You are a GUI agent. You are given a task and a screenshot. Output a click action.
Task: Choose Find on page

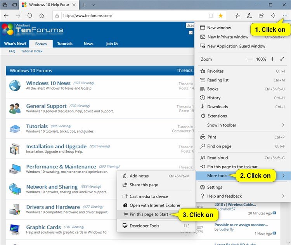pyautogui.click(x=242, y=146)
